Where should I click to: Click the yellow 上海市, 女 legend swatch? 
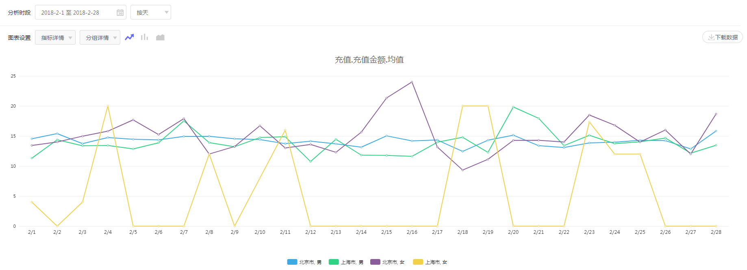418,262
